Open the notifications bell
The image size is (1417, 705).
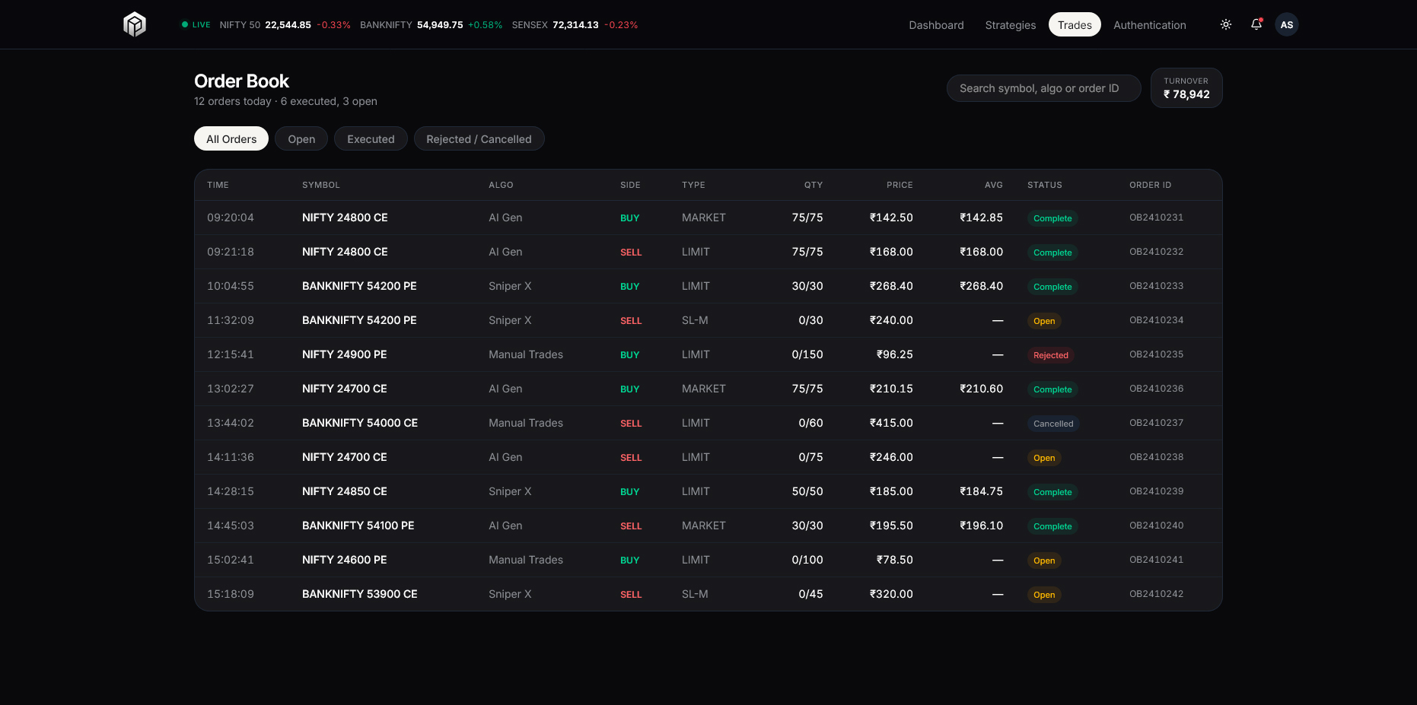(x=1256, y=24)
